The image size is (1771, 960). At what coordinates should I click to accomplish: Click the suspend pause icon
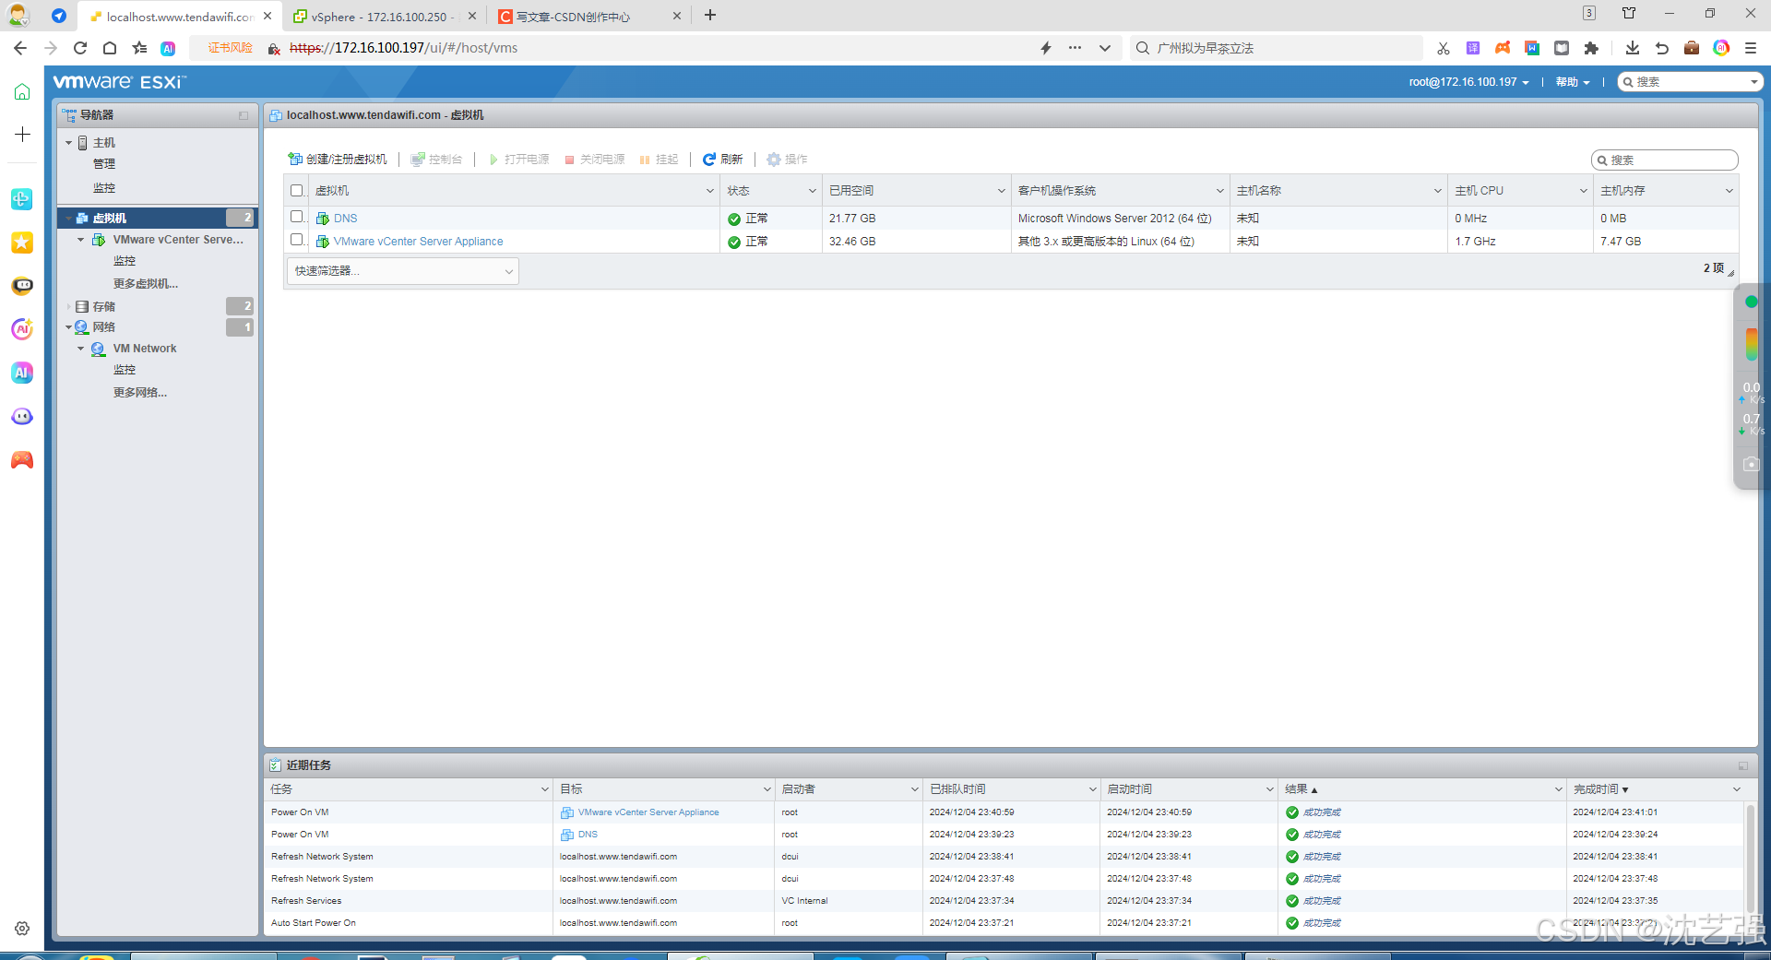[x=645, y=160]
